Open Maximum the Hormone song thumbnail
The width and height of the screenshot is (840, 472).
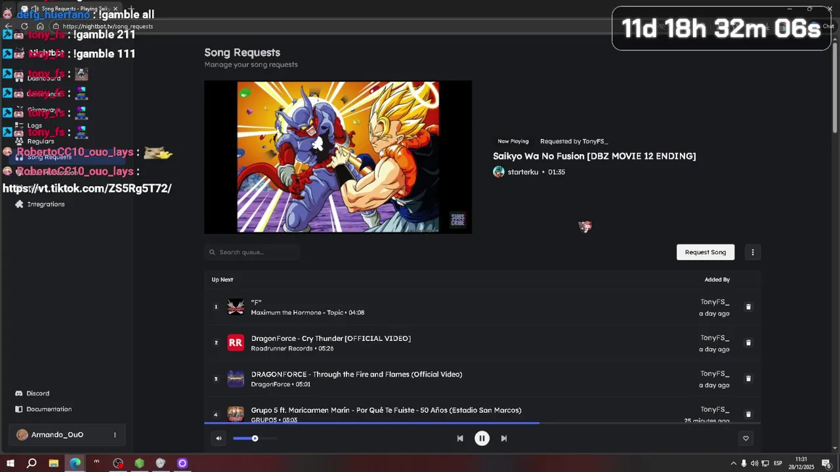(x=236, y=307)
